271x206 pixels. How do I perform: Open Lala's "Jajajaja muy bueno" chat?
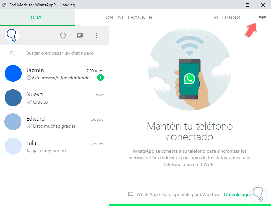pos(54,146)
